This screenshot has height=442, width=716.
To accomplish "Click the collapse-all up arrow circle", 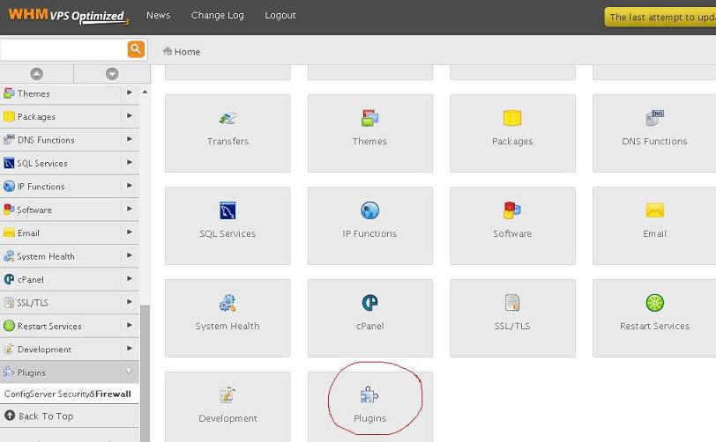I will tap(36, 74).
